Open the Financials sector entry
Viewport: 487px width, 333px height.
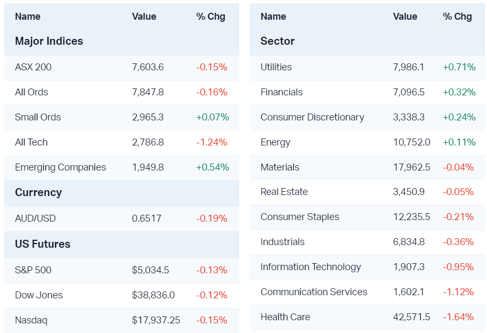point(281,92)
